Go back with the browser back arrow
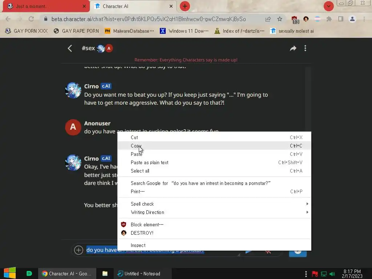Viewport: 372px width, 279px height. coord(8,19)
